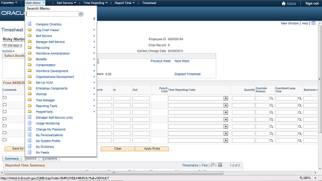Open the first Time Reporting Code dropdown
This screenshot has width=322, height=181.
coord(226,99)
